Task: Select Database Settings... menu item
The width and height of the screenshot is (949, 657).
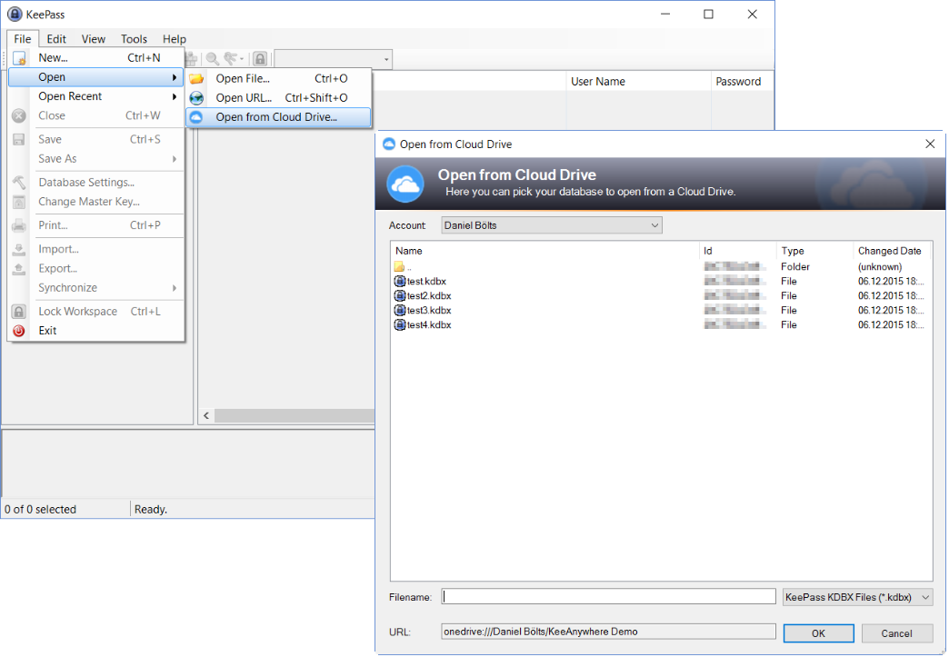Action: [x=97, y=183]
